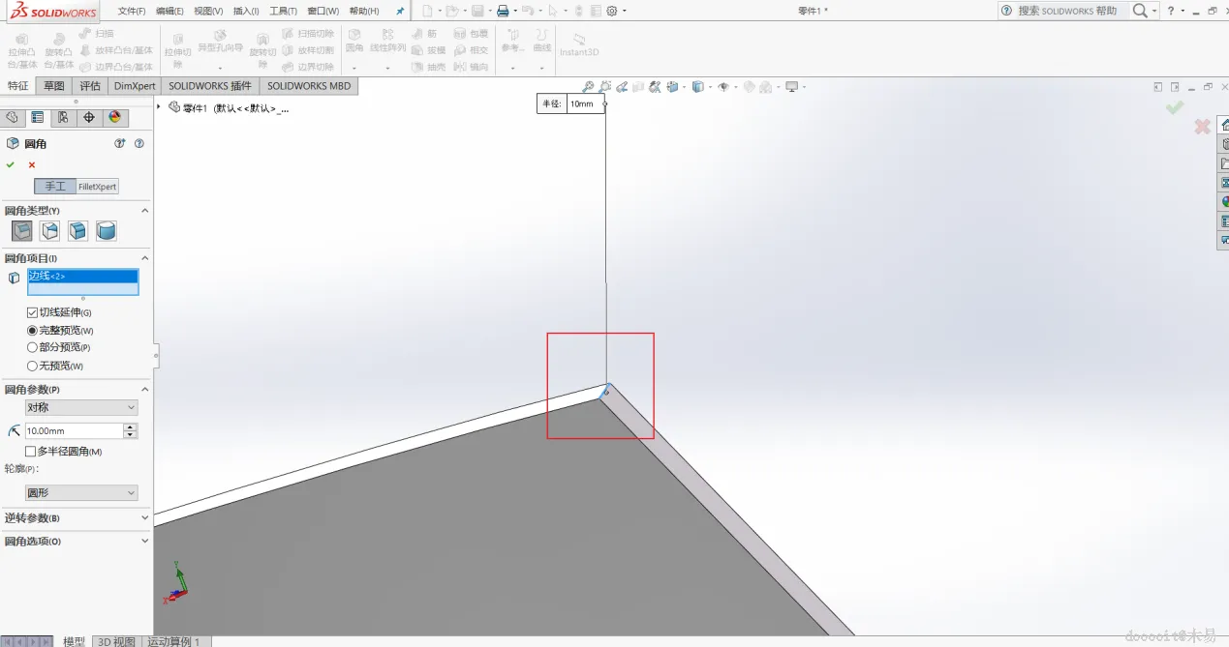Select the variable size fillet type icon
The image size is (1229, 647).
[50, 231]
